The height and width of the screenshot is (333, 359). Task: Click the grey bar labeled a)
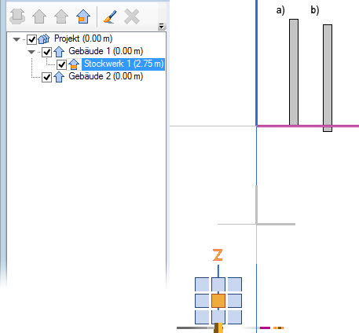[294, 72]
